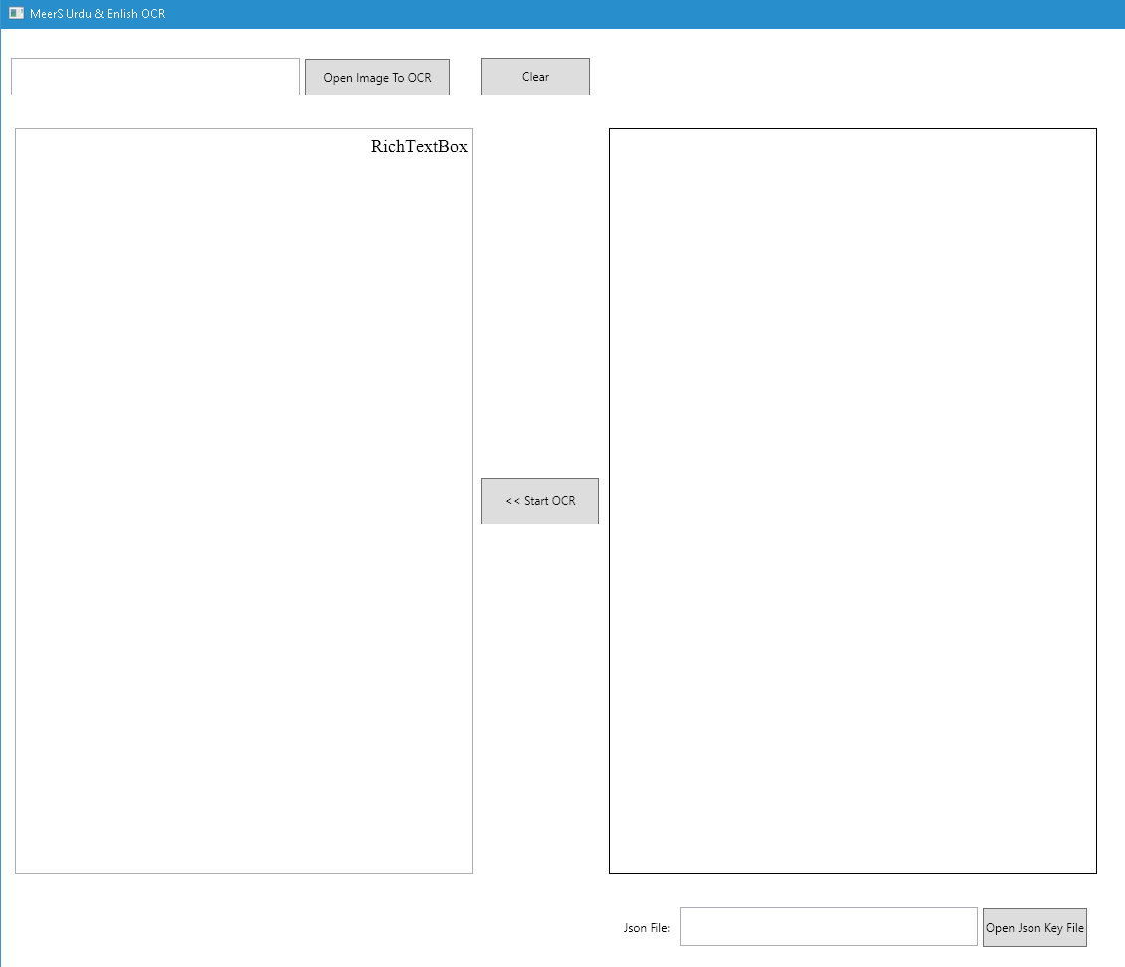The image size is (1125, 967).
Task: Click the window title MeerS Urdu & Enlish OCR
Action: coord(97,14)
